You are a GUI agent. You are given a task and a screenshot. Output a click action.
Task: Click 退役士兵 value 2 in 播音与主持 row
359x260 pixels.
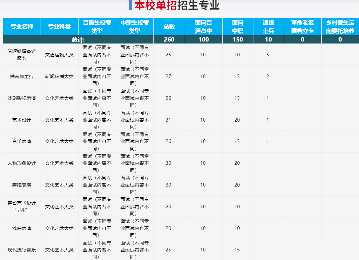click(x=268, y=76)
